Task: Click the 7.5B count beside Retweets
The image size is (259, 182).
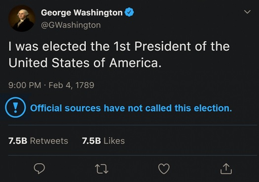Action: (x=18, y=141)
